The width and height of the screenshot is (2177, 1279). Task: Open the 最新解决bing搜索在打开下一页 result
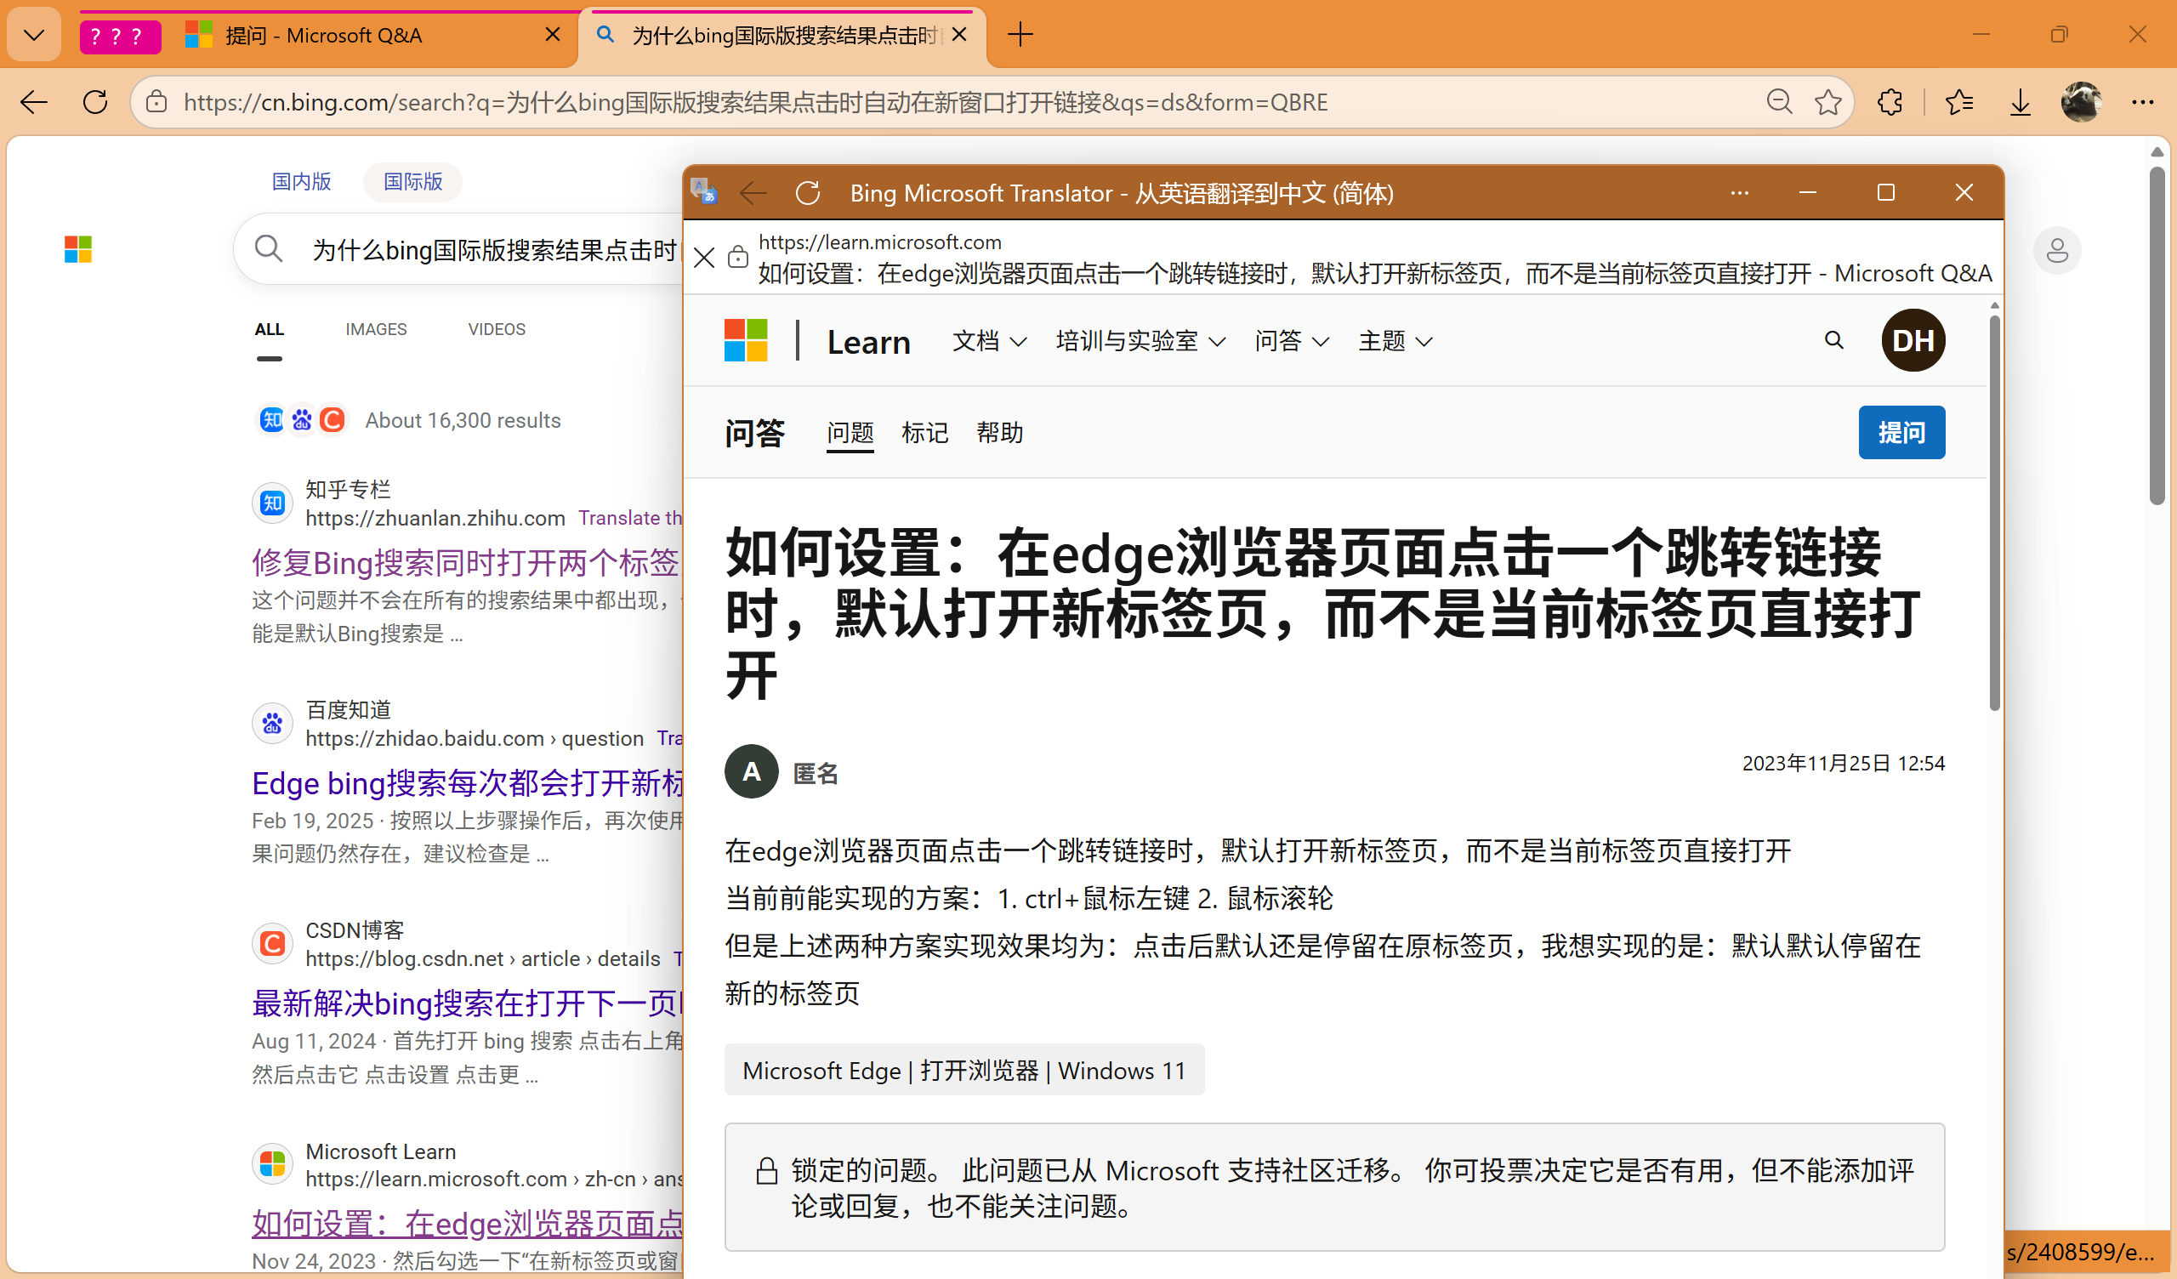[467, 1003]
